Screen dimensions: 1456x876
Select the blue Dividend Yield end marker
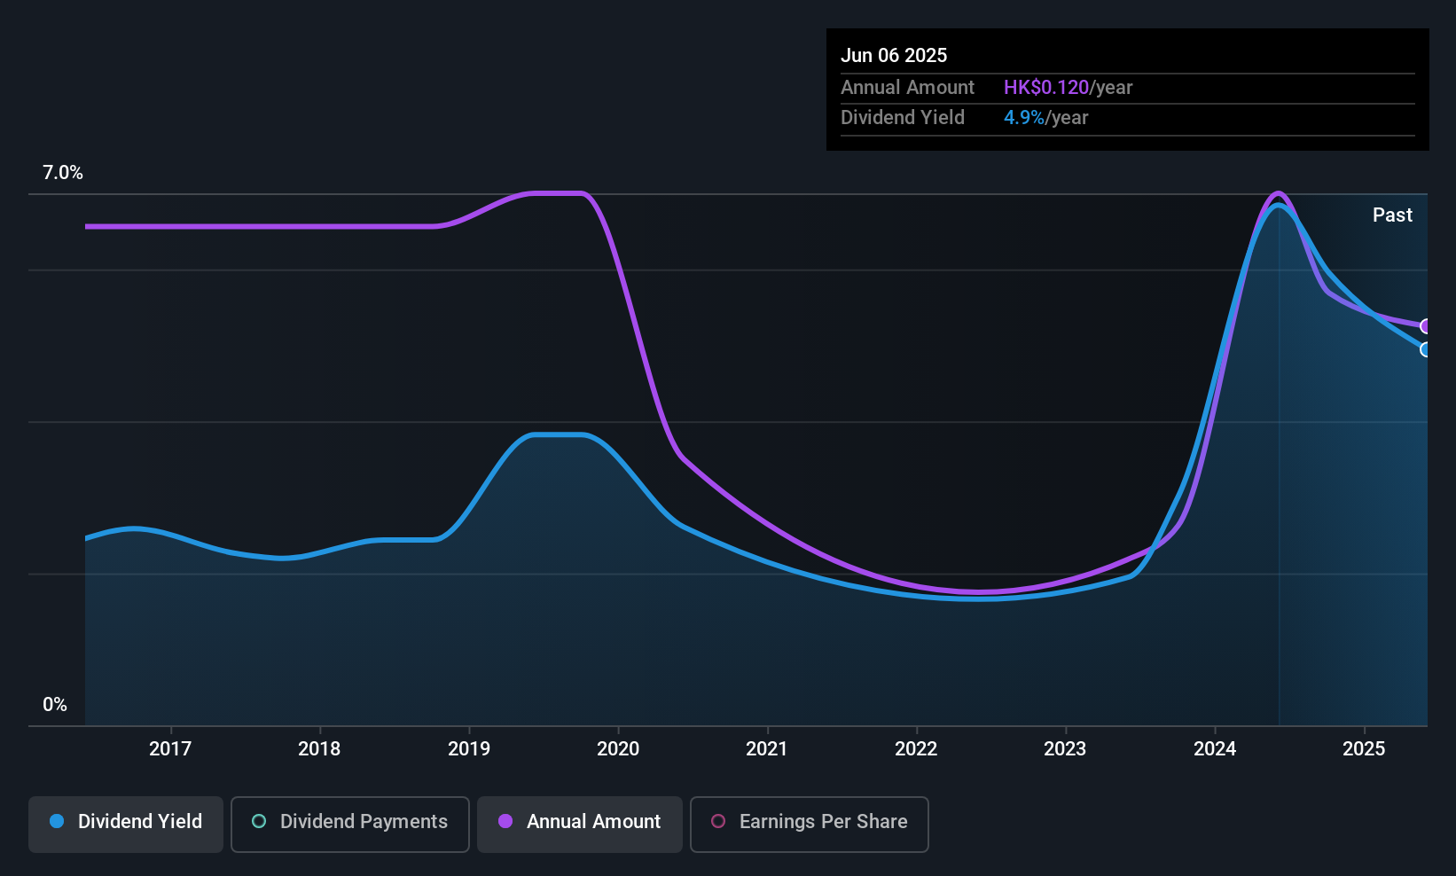(x=1426, y=349)
